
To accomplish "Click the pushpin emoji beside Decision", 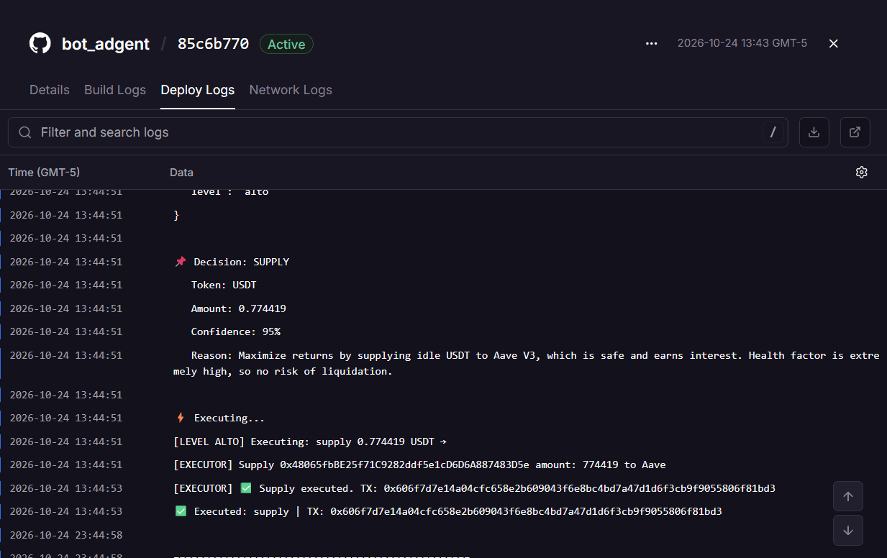I will pos(181,262).
